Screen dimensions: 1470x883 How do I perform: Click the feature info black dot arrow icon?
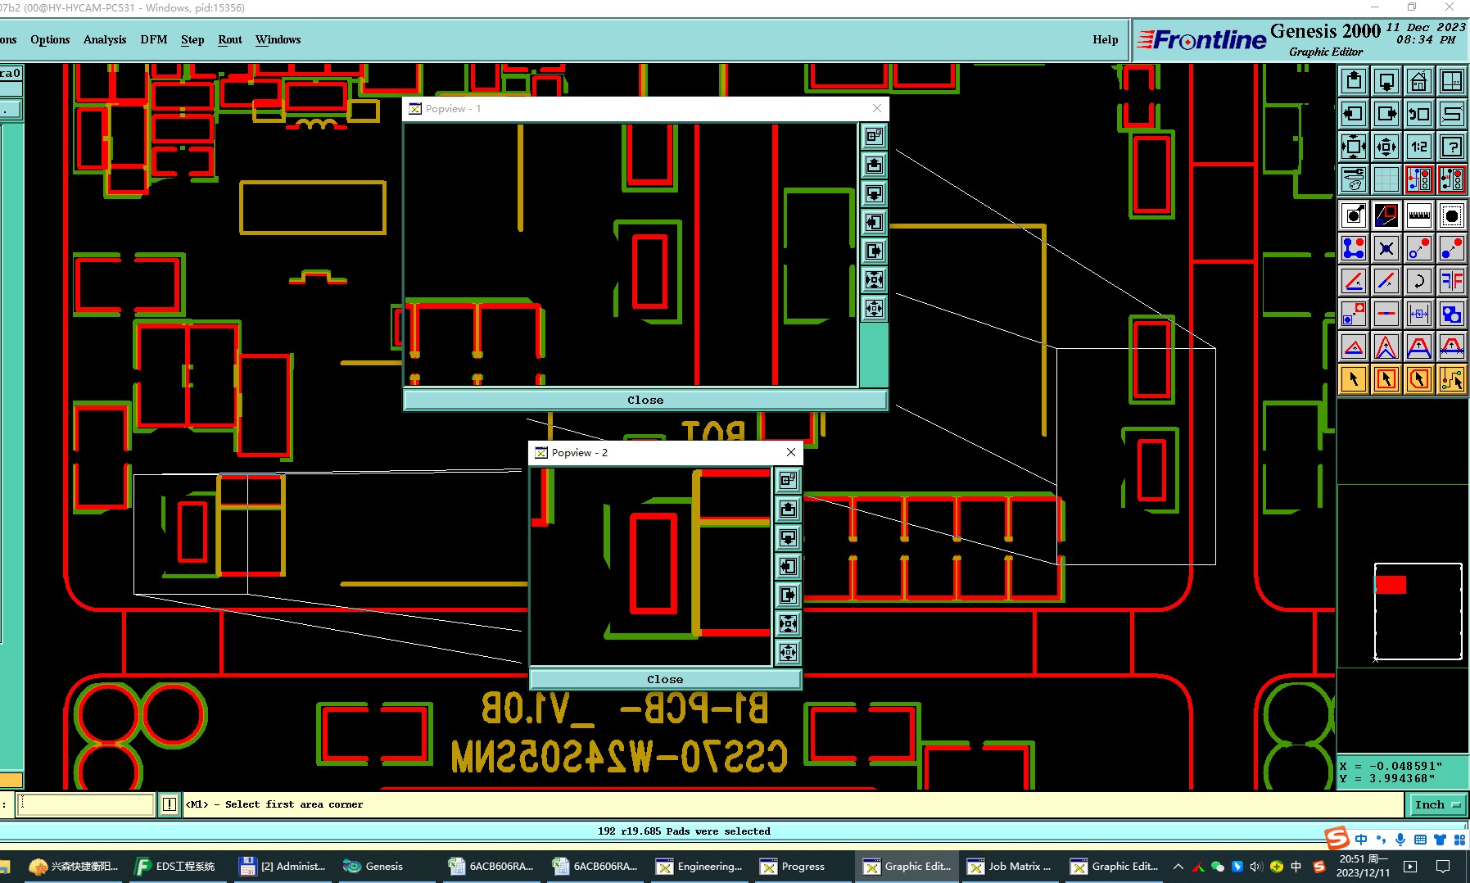(1354, 215)
